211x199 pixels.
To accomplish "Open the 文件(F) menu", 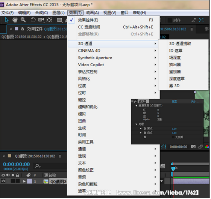I will click(x=8, y=13).
